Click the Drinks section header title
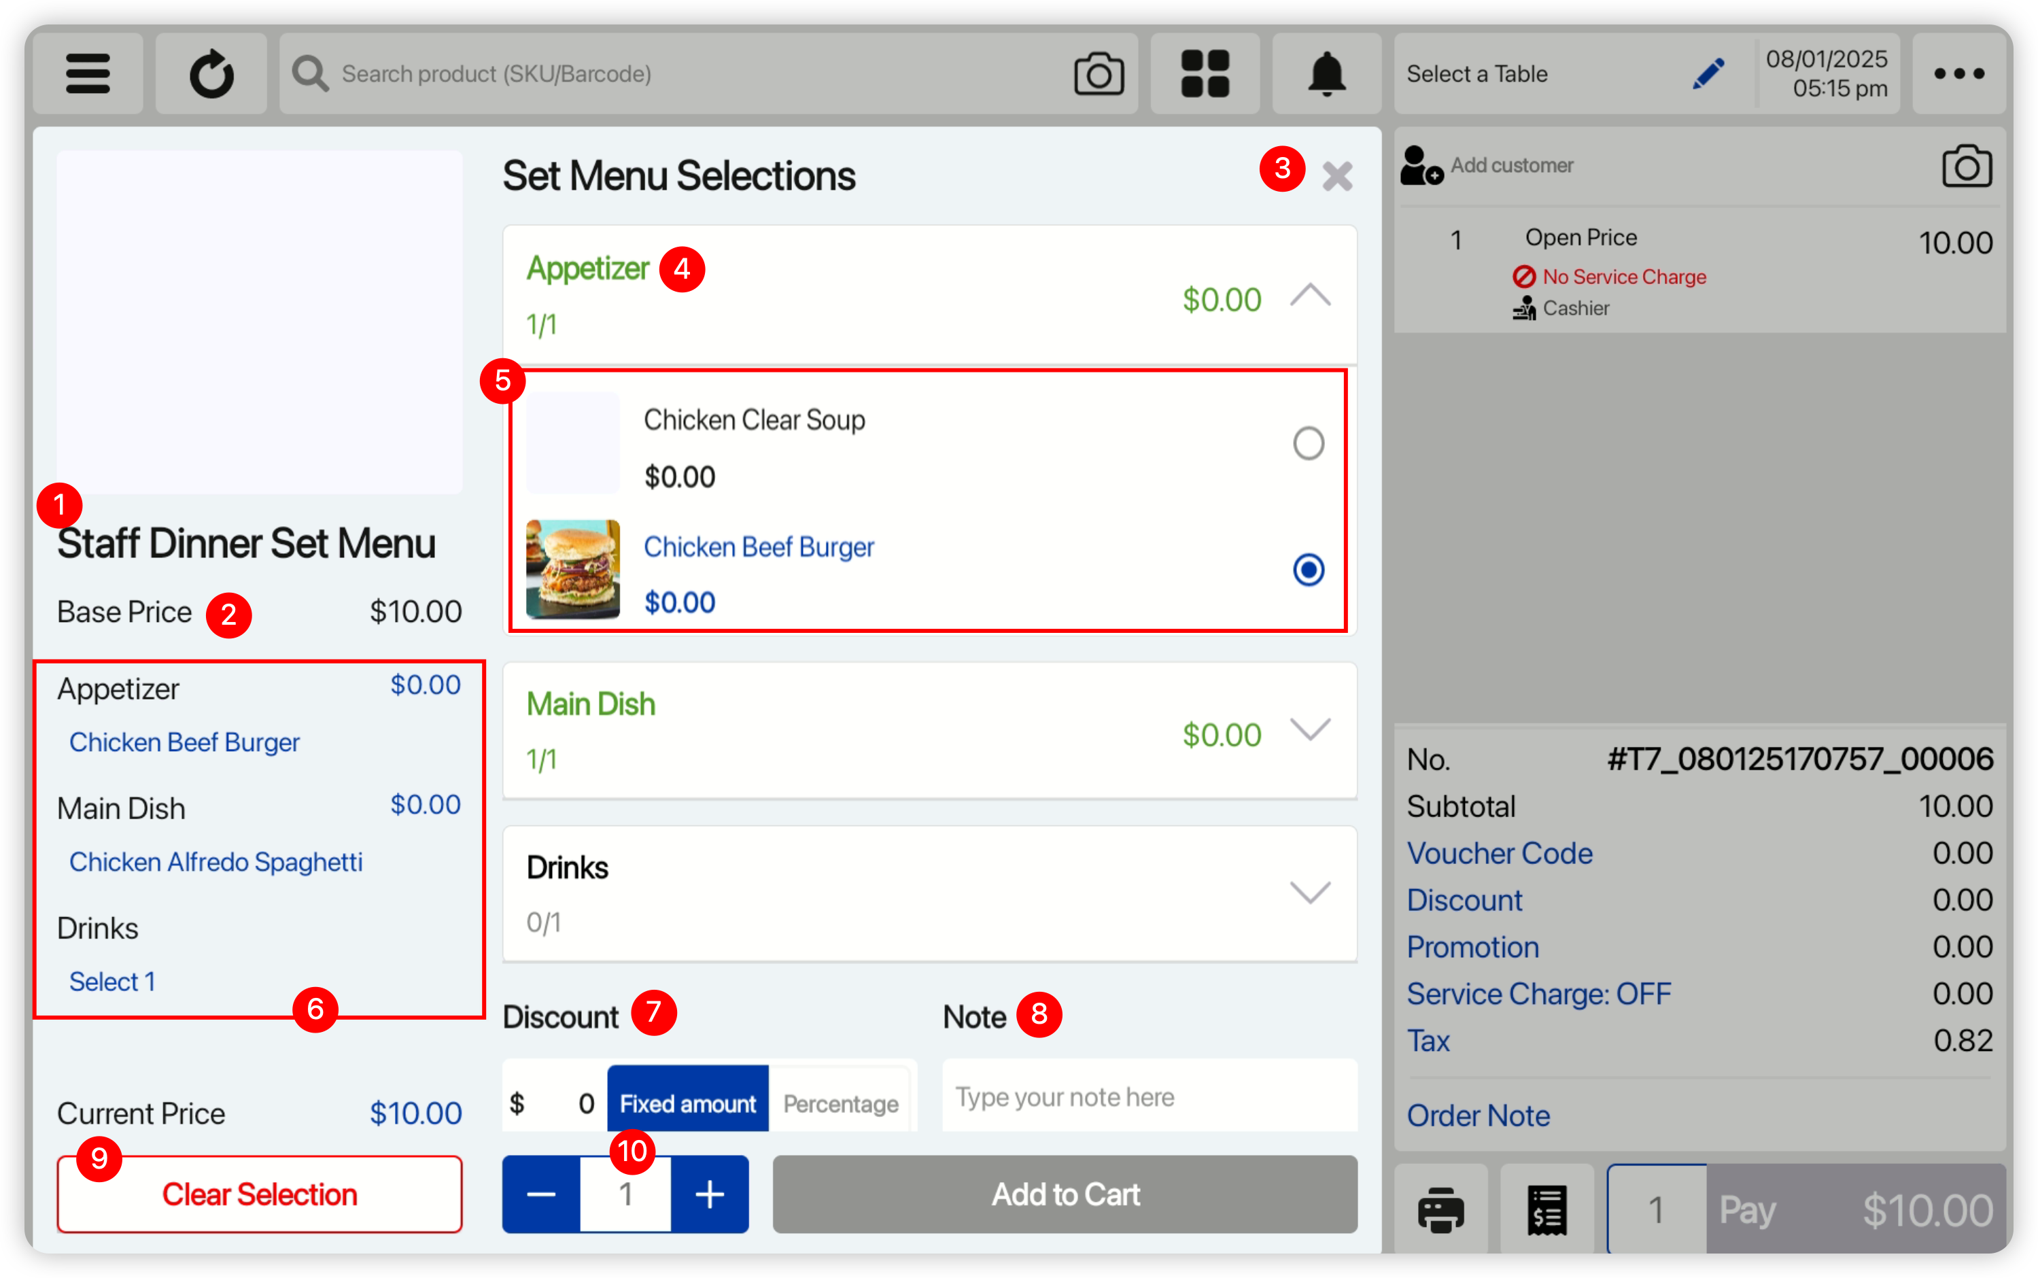Viewport: 2038px width, 1278px height. click(x=566, y=867)
